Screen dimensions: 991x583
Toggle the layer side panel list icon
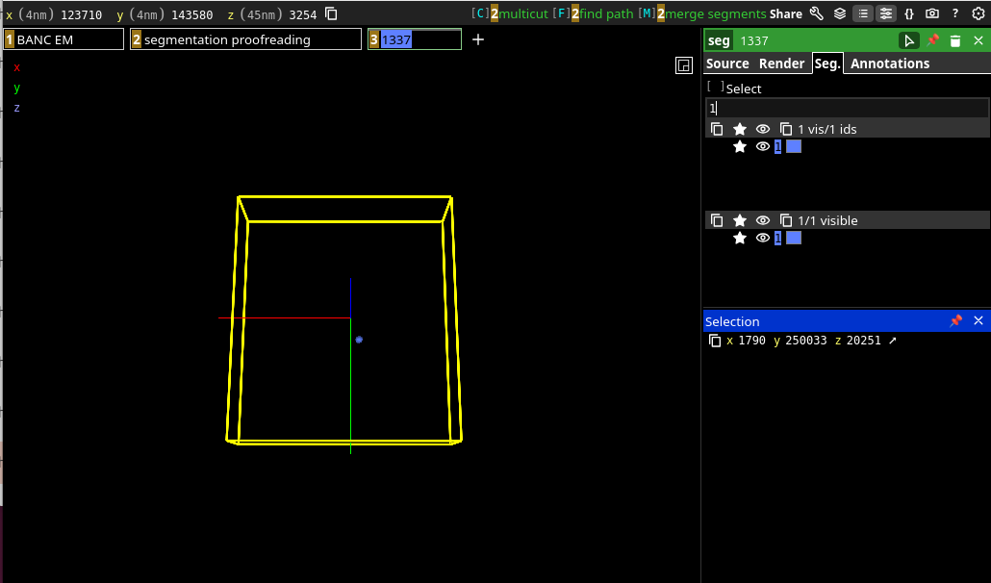click(x=863, y=13)
